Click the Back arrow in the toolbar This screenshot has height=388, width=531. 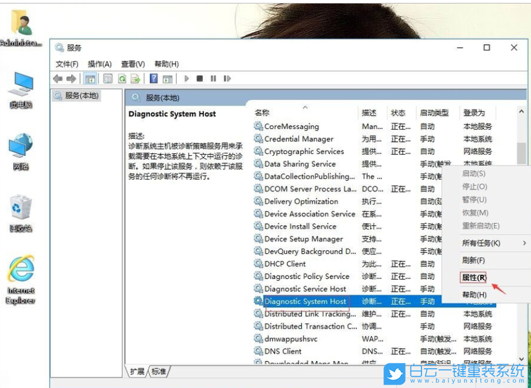[x=58, y=79]
